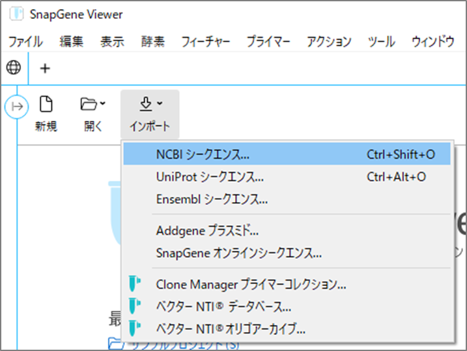Toggle the side panel arrow icon
Image resolution: width=467 pixels, height=351 pixels.
tap(16, 107)
